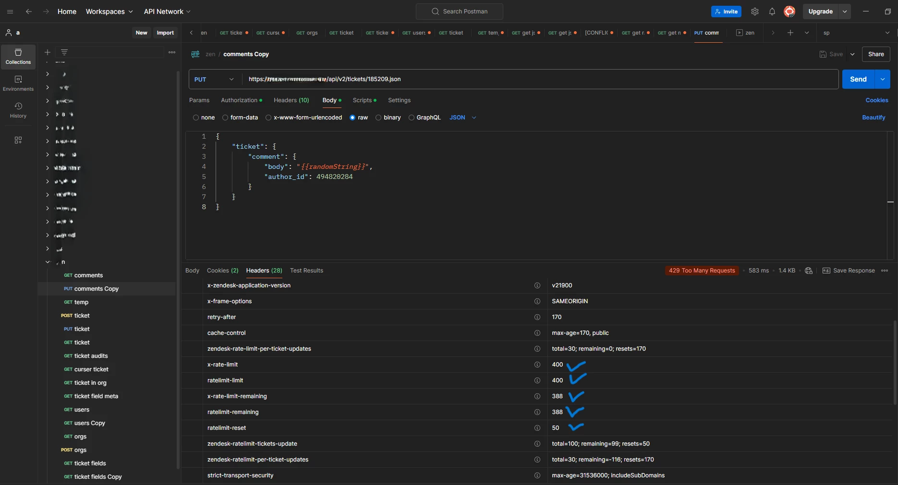
Task: Click the Beautify link
Action: pyautogui.click(x=874, y=118)
